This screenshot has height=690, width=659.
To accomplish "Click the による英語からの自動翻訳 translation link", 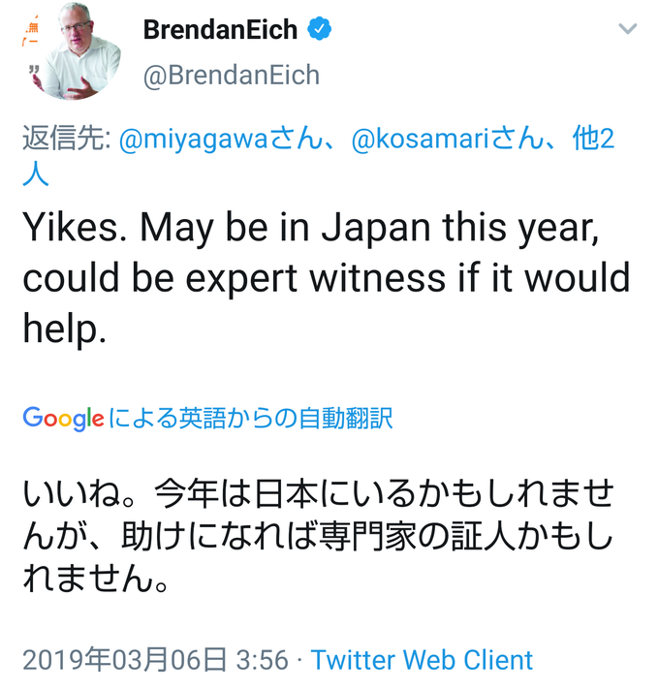I will [x=250, y=418].
